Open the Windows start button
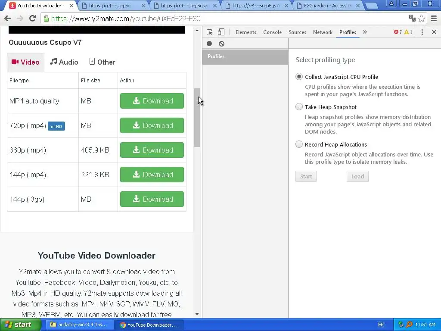The image size is (441, 331). tap(20, 325)
